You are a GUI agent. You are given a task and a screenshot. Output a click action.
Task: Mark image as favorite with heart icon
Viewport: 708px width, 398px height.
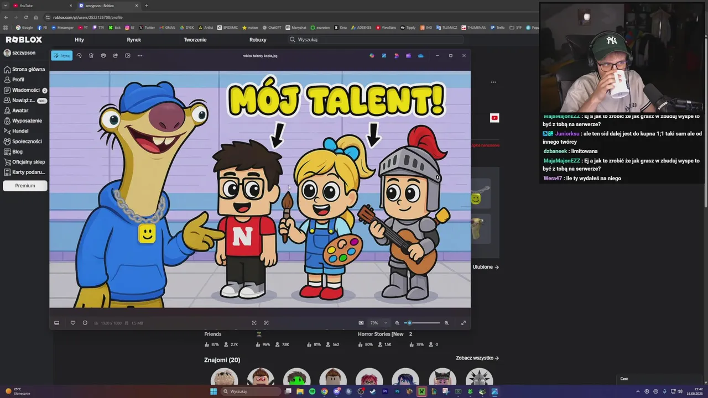coord(72,323)
